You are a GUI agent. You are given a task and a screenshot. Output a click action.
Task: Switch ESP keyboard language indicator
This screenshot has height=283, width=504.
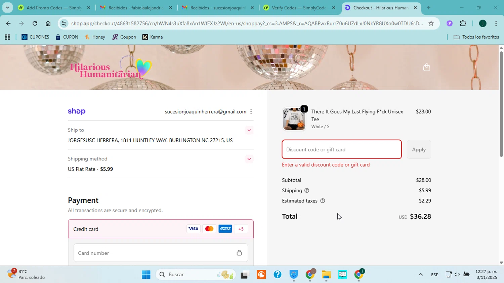(x=434, y=275)
